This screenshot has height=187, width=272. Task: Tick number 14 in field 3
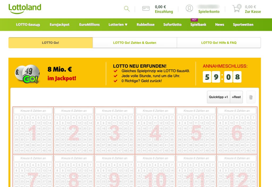pyautogui.click(x=131, y=123)
